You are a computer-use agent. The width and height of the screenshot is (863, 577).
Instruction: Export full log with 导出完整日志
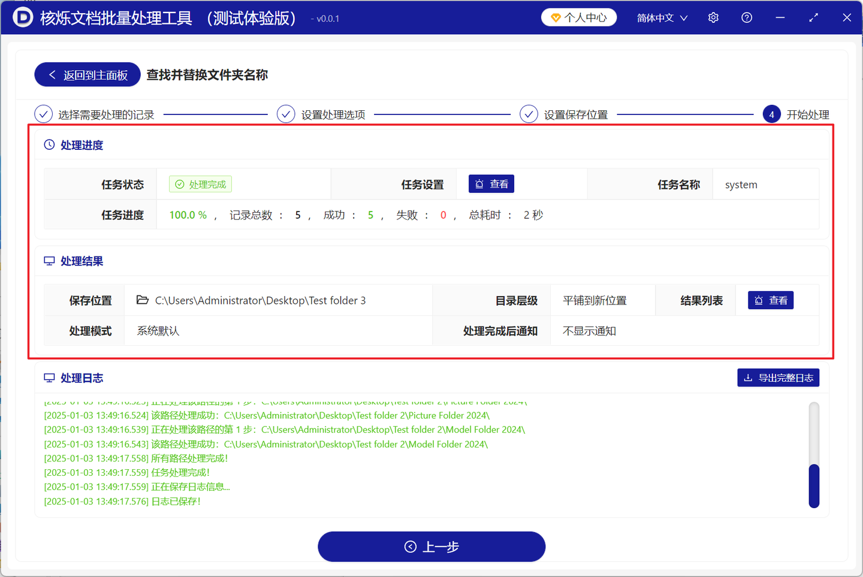[778, 377]
